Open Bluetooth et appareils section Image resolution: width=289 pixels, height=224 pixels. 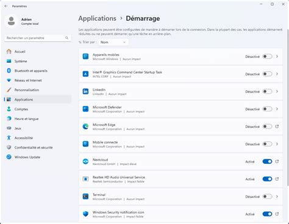tap(38, 71)
